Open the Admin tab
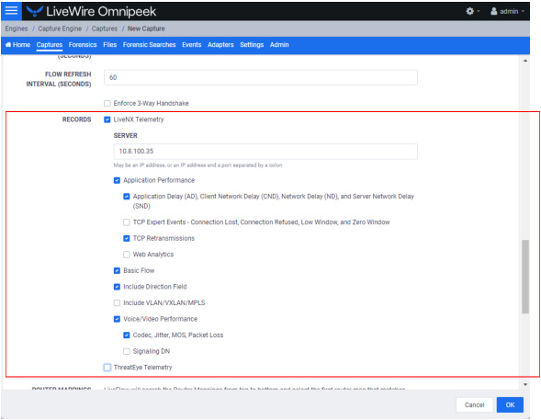This screenshot has width=541, height=420. pos(279,45)
